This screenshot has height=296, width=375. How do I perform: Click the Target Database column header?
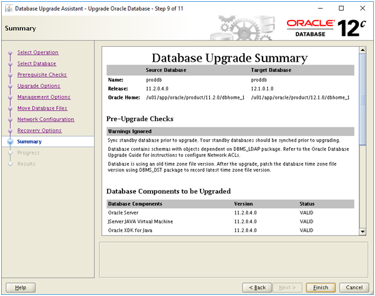(271, 70)
